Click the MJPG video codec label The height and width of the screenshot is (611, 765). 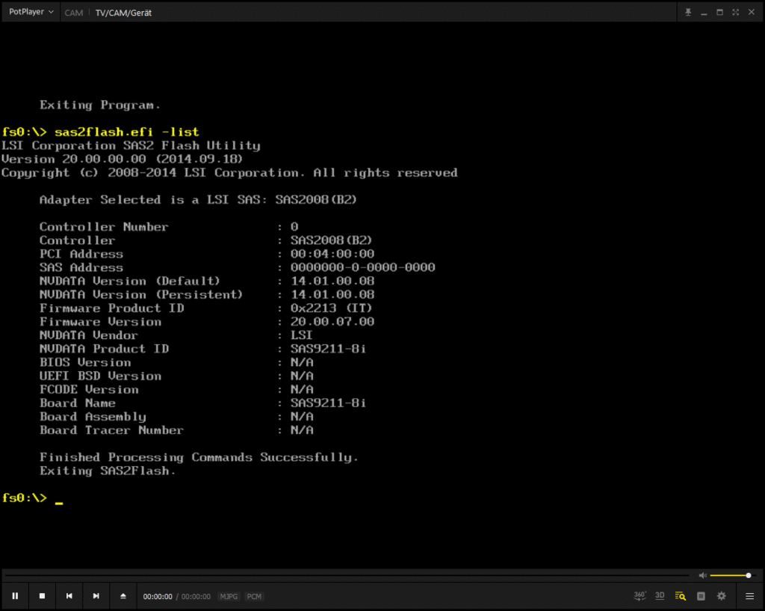[x=229, y=597]
